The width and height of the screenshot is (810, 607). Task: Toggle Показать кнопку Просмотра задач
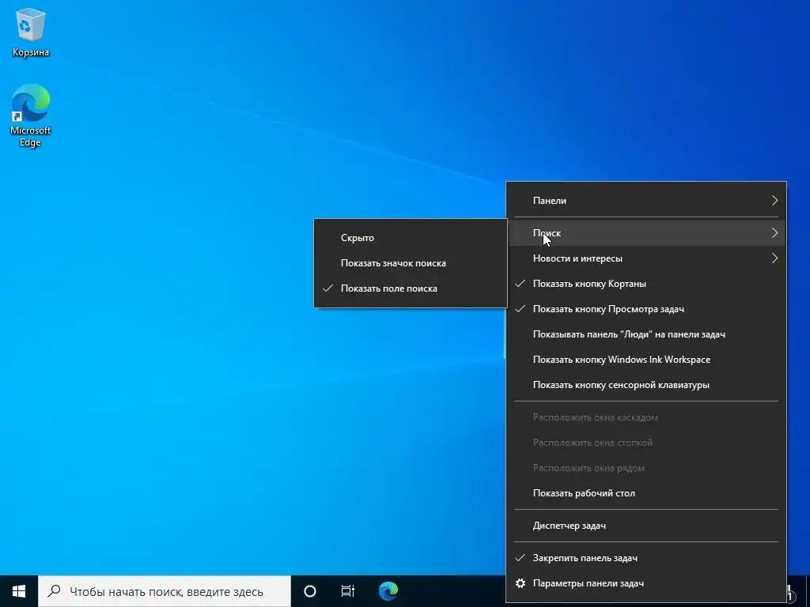tap(646, 309)
